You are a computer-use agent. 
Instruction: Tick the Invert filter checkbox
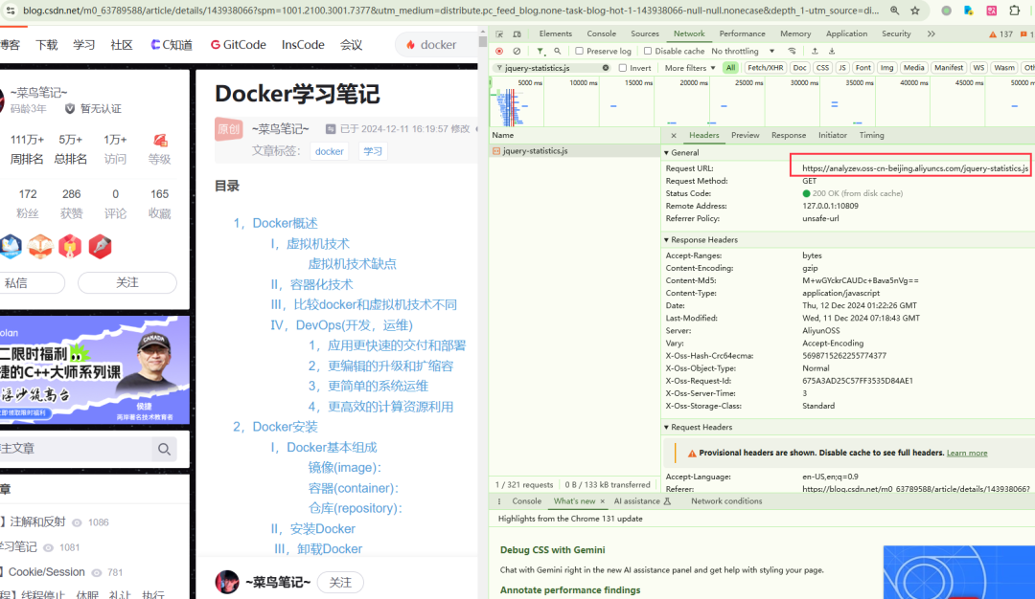point(623,68)
